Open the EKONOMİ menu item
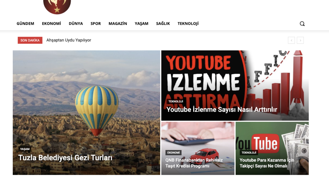This screenshot has height=186, width=329. pyautogui.click(x=52, y=24)
